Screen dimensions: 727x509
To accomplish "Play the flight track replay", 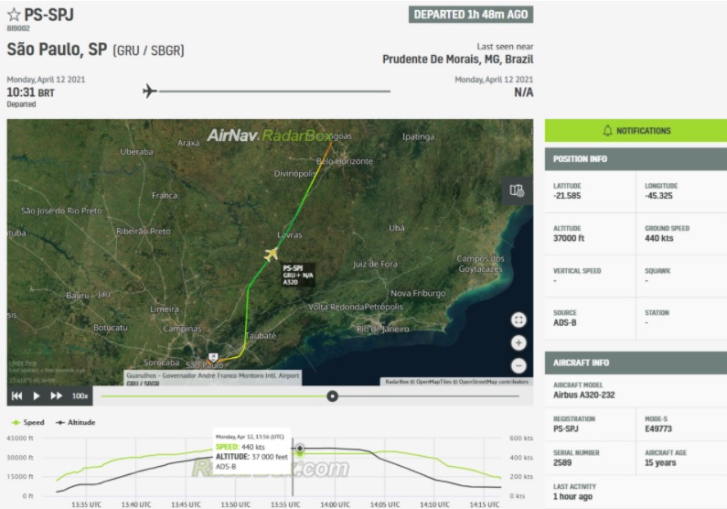I will click(x=37, y=395).
